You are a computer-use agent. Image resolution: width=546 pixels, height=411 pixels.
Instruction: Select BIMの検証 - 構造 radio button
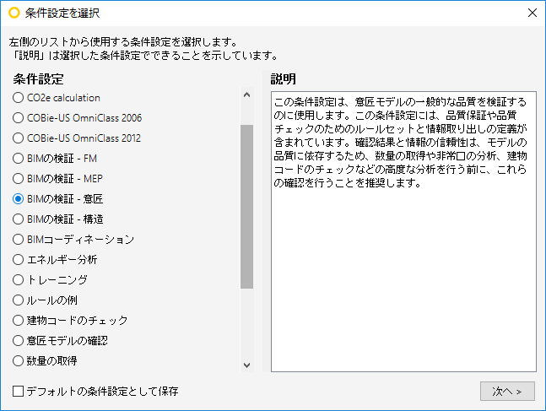click(x=18, y=219)
